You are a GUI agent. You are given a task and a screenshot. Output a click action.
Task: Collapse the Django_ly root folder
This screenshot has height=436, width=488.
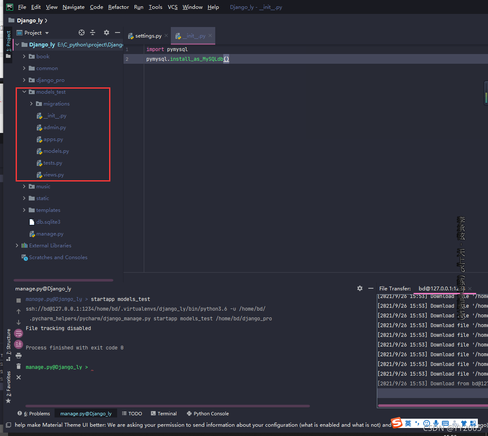[17, 44]
